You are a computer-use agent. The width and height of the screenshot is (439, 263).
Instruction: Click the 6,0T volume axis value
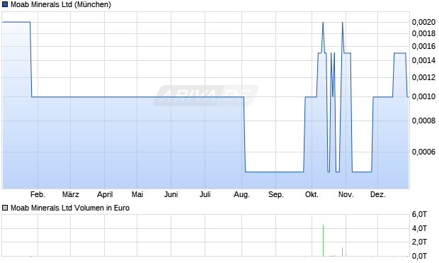coord(419,215)
